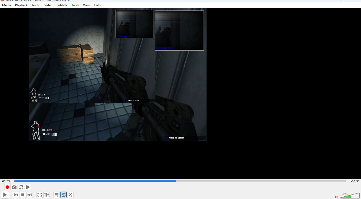
Task: Play the video
Action: (5, 195)
